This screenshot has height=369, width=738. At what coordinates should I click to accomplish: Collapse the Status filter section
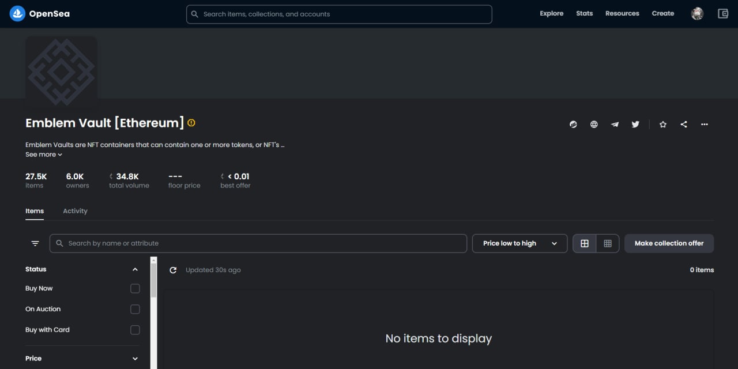[135, 269]
